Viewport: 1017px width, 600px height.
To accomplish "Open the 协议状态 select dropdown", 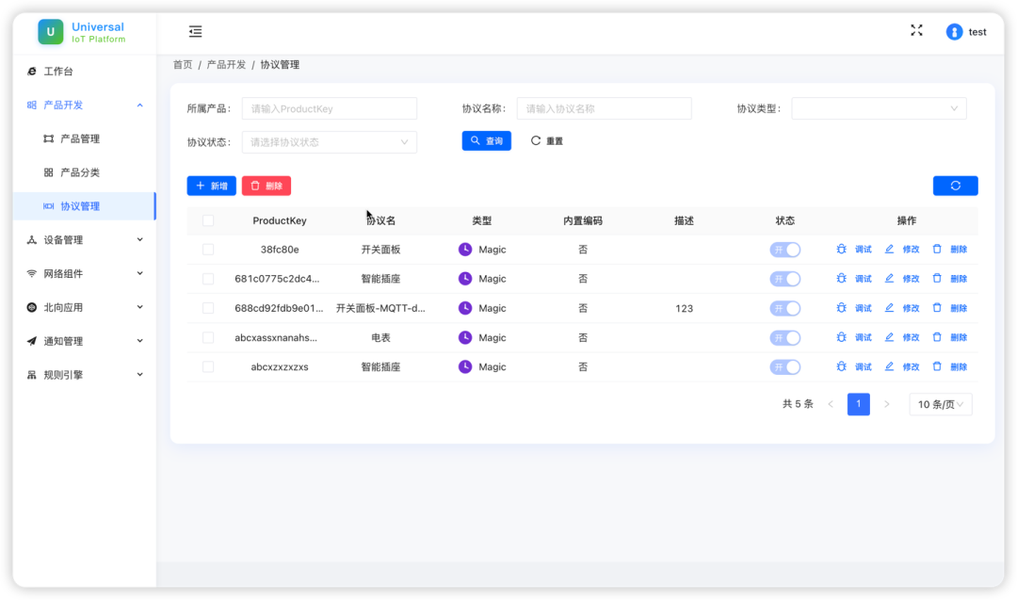I will click(x=329, y=142).
